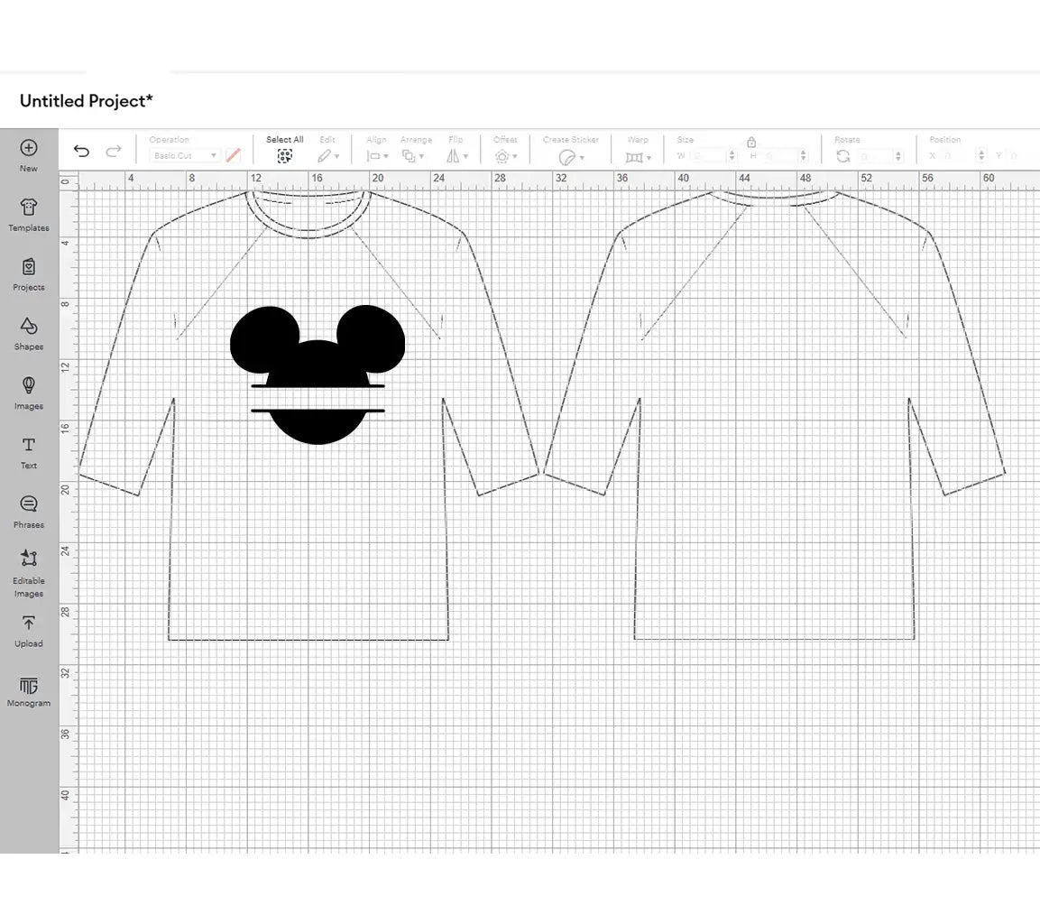
Task: Select the black mouse head monogram design
Action: point(317,374)
